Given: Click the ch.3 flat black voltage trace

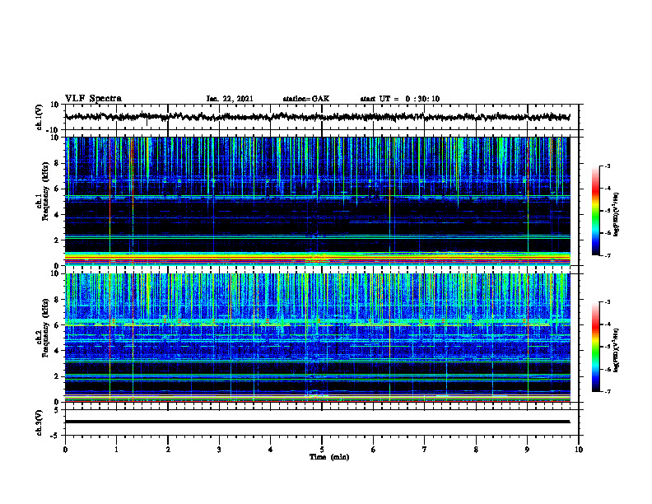Looking at the screenshot, I should click(x=317, y=422).
